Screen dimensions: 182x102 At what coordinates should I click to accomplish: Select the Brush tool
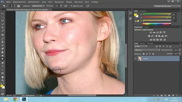[3, 38]
